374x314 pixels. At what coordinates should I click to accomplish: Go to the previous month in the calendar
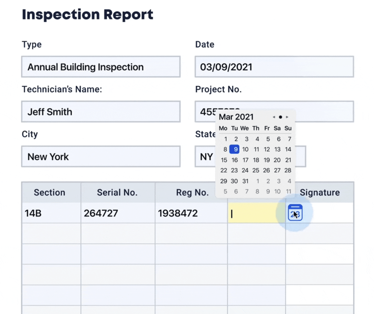274,117
